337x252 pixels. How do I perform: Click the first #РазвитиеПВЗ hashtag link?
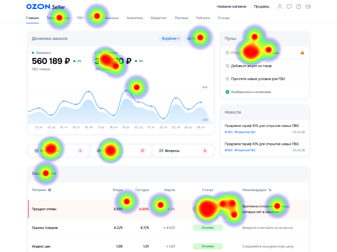pos(245,132)
